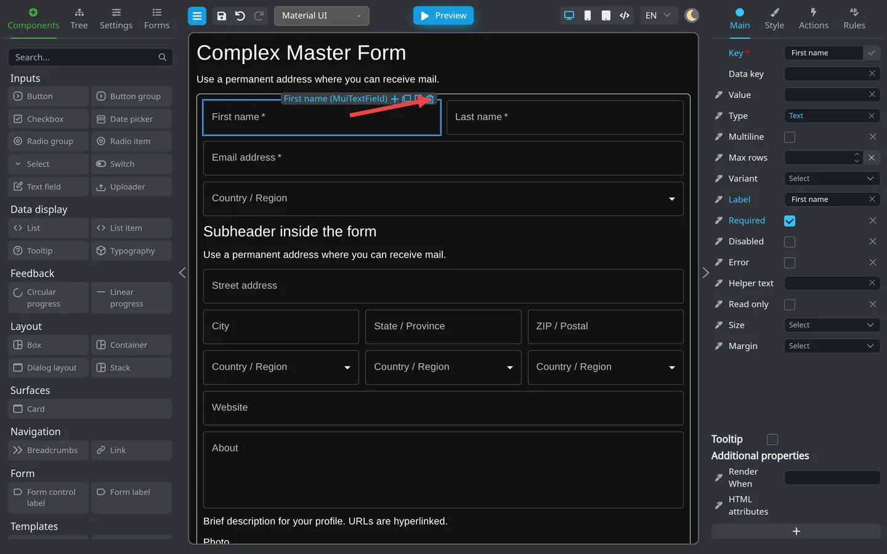Enable the Error checkbox

point(790,262)
